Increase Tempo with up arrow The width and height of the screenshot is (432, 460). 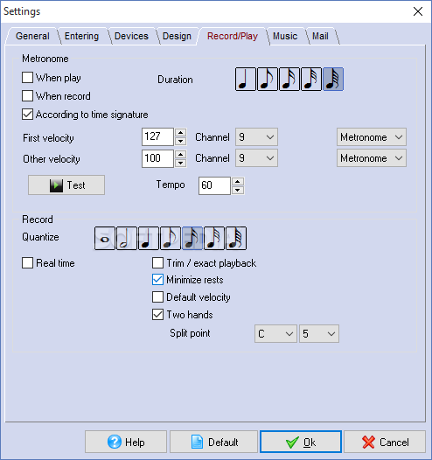[x=238, y=182]
